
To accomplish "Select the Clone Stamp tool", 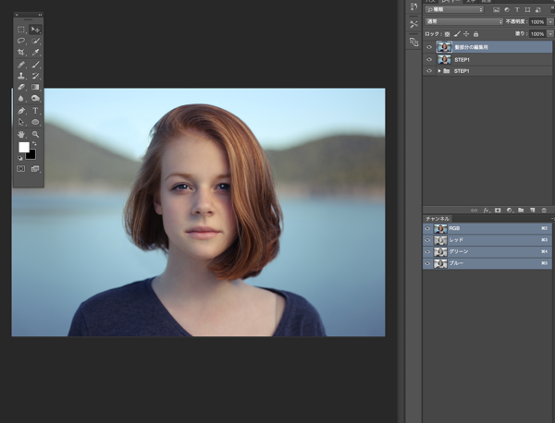I will pos(21,76).
